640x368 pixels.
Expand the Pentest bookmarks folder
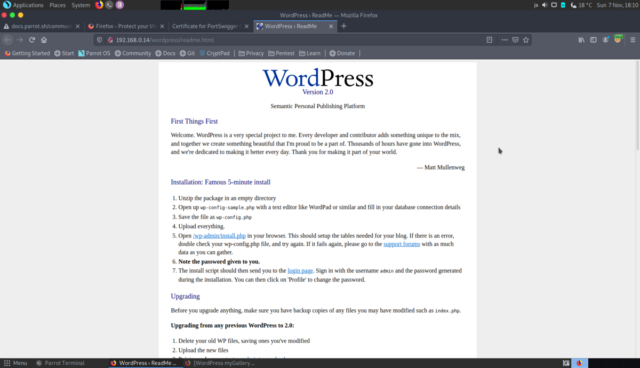point(282,53)
